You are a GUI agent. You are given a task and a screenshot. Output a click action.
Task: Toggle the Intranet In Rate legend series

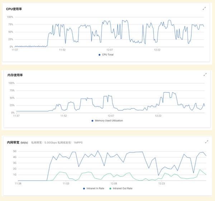(x=94, y=188)
